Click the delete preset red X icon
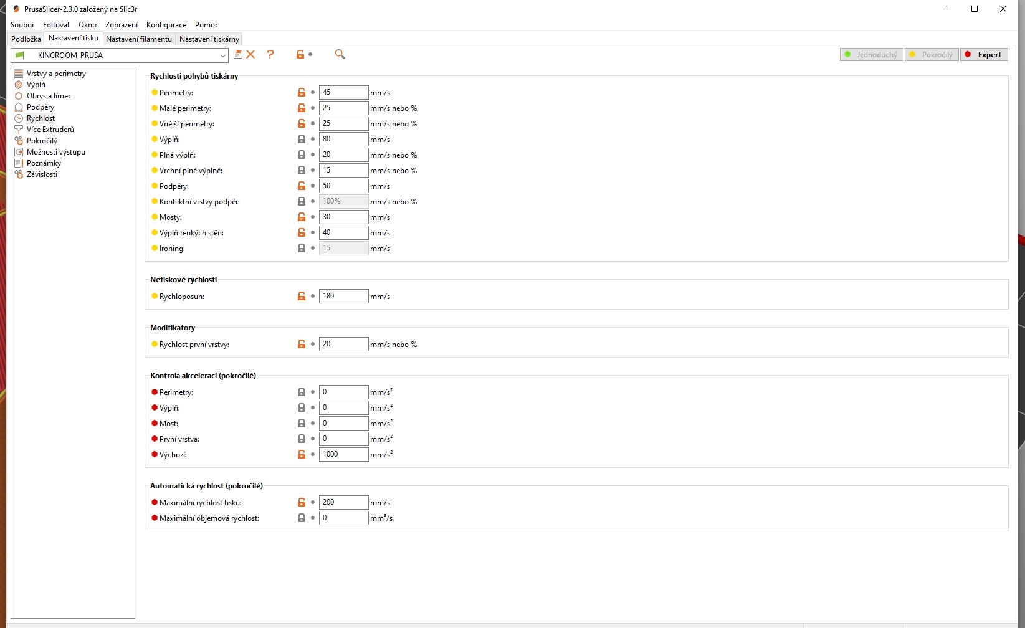Screen dimensions: 1025x628 (x=250, y=55)
